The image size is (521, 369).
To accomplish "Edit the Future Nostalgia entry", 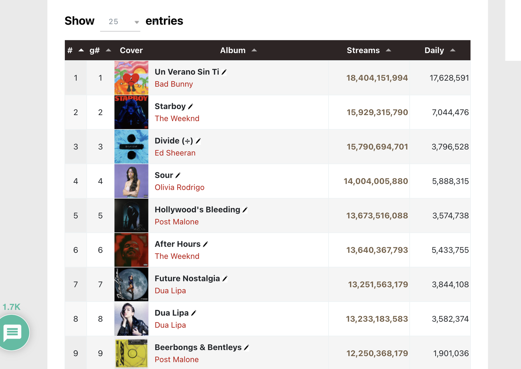I will (225, 278).
